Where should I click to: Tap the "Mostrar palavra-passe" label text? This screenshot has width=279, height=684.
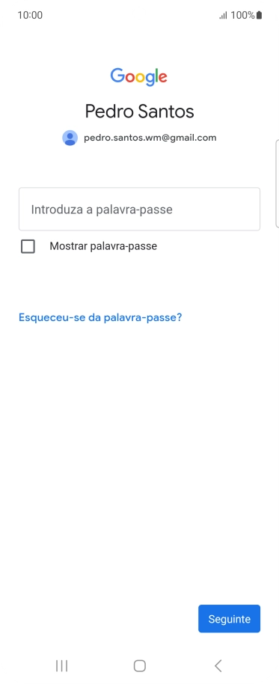pyautogui.click(x=103, y=246)
